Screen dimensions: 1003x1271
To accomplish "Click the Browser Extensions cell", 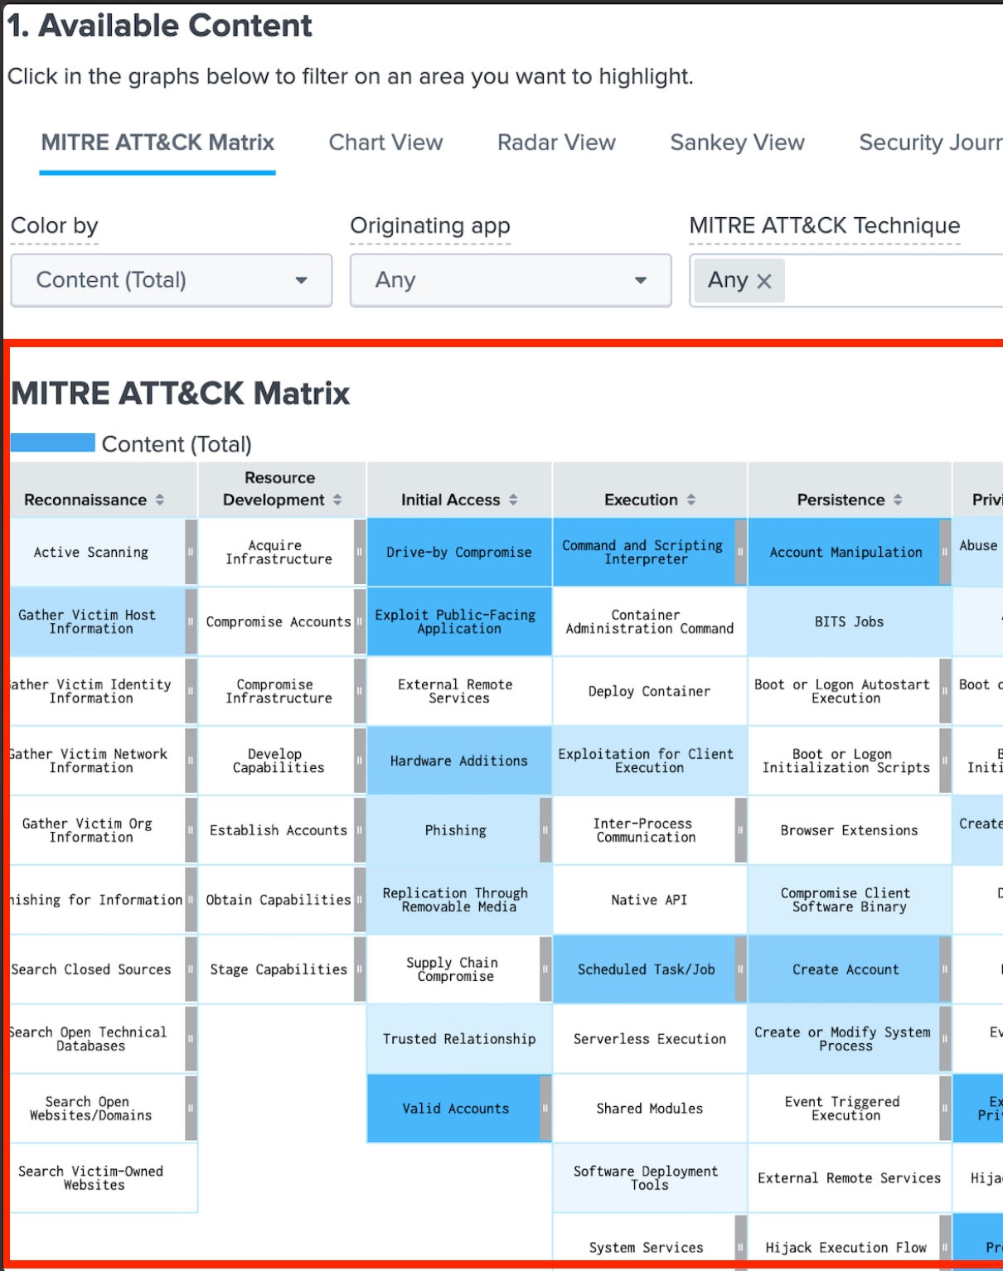I will (849, 830).
